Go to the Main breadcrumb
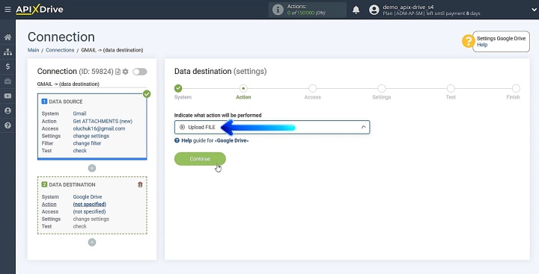This screenshot has height=274, width=539. (x=34, y=50)
